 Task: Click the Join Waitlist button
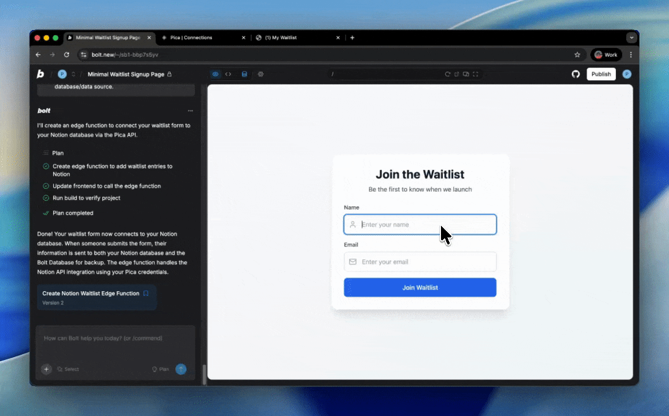pyautogui.click(x=420, y=288)
